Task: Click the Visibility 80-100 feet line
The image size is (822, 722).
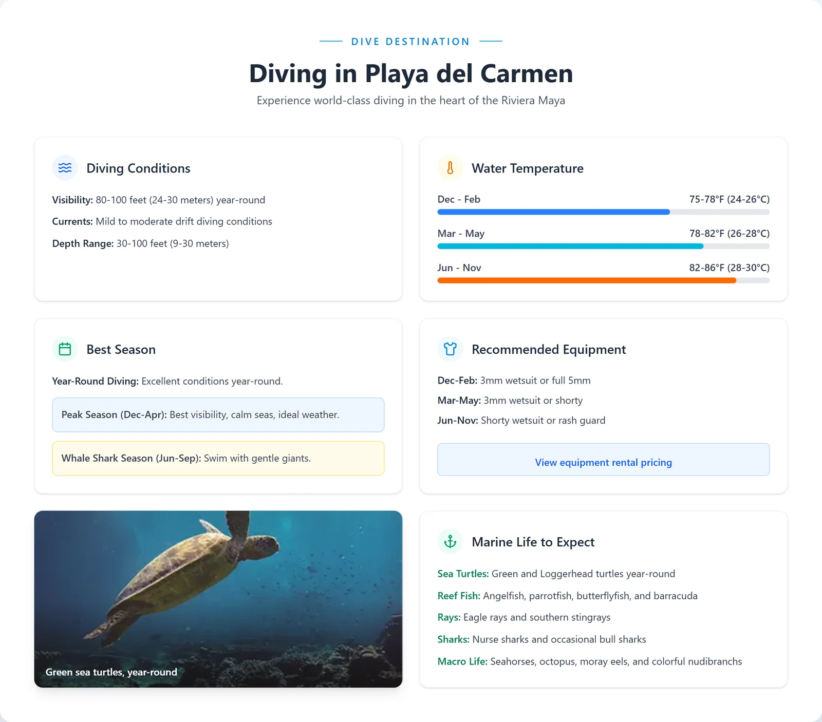Action: (x=159, y=200)
